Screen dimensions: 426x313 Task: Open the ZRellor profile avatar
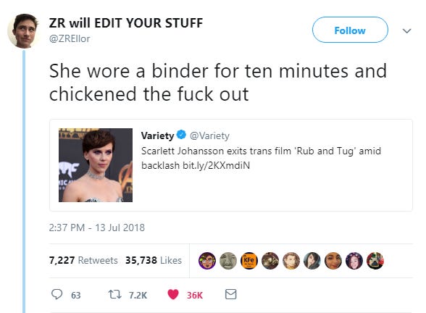pyautogui.click(x=24, y=31)
